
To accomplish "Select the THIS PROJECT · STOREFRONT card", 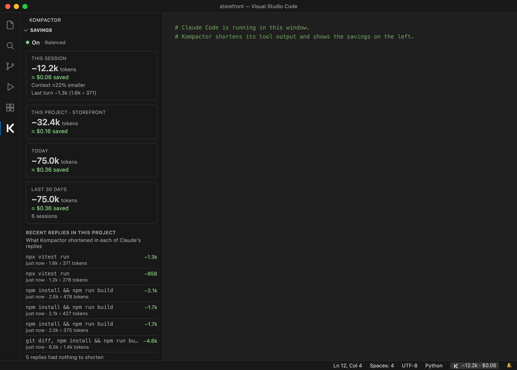I will pyautogui.click(x=91, y=122).
